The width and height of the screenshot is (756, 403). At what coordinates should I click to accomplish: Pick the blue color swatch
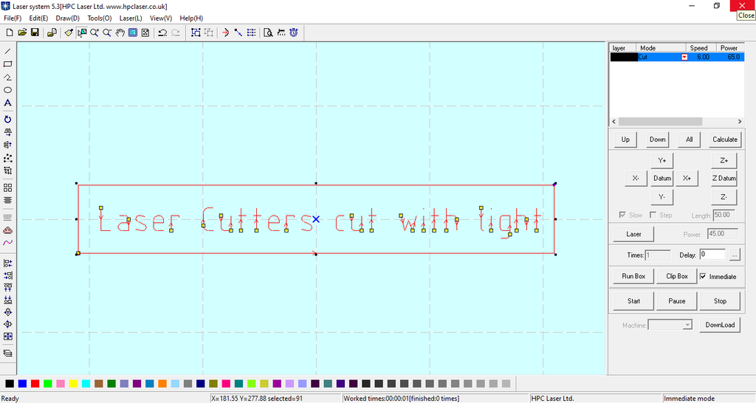(22, 384)
